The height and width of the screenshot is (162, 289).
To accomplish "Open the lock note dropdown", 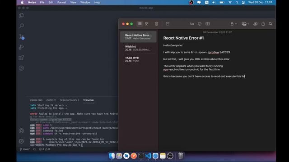I will [233, 24].
